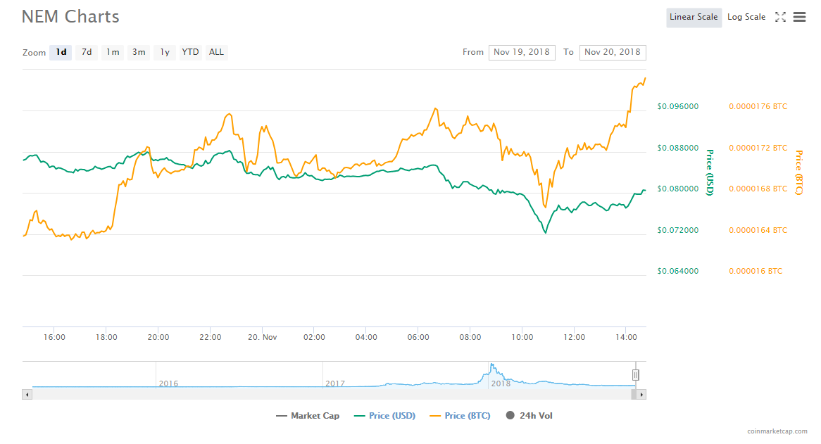Click the navigator range handle
The width and height of the screenshot is (821, 444).
point(635,375)
